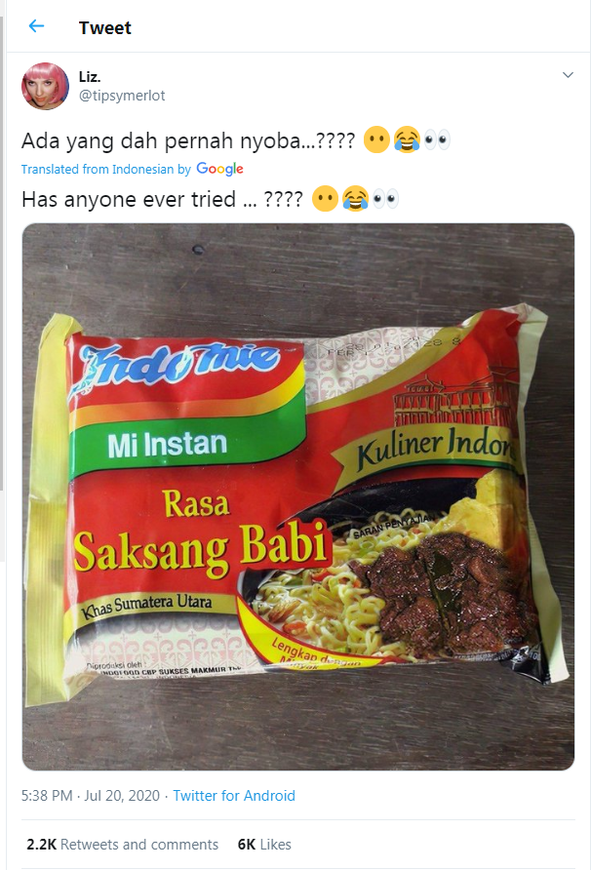Click Translated from Indonesian by link
This screenshot has width=591, height=870.
pos(106,170)
